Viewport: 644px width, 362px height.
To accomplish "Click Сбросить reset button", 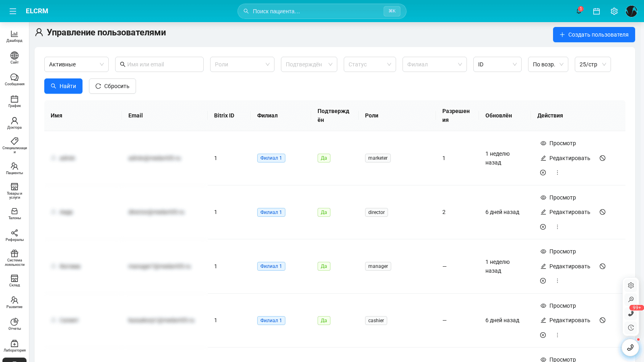I will (x=112, y=86).
